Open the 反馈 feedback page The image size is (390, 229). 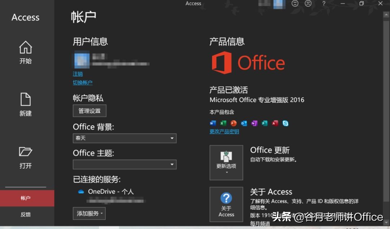26,214
